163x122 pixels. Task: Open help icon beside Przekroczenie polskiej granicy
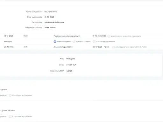[x=79, y=36]
